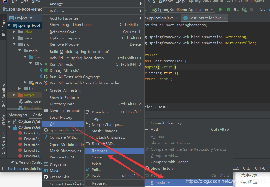Image resolution: width=270 pixels, height=187 pixels.
Task: Click Run with Coverage toolbar icon
Action: (236, 9)
